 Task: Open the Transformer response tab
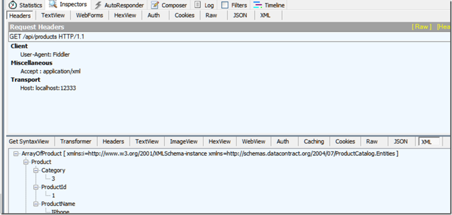(76, 142)
